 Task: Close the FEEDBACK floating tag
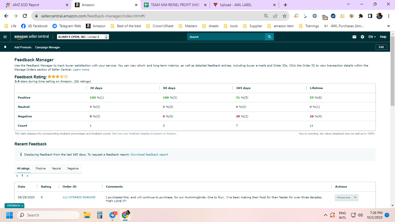click(22, 206)
